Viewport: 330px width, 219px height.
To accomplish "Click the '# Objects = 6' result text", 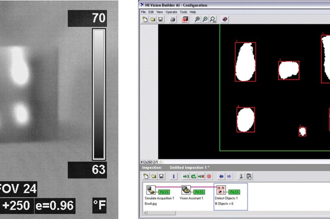I will [x=224, y=204].
